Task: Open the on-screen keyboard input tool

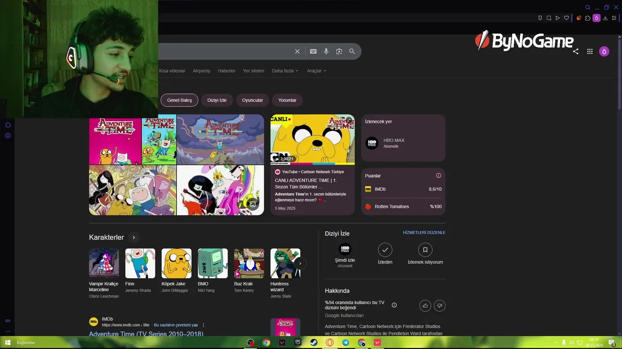Action: pyautogui.click(x=313, y=51)
